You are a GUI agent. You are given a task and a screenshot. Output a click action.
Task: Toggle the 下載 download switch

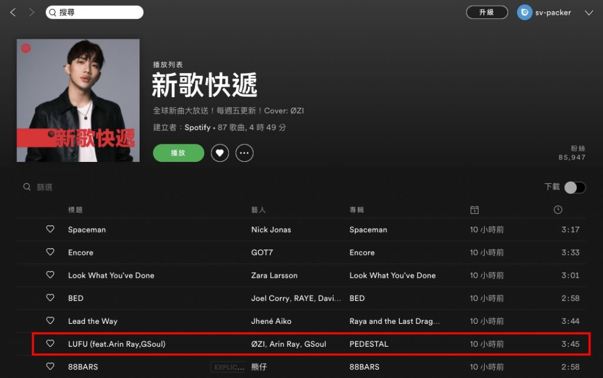click(575, 187)
